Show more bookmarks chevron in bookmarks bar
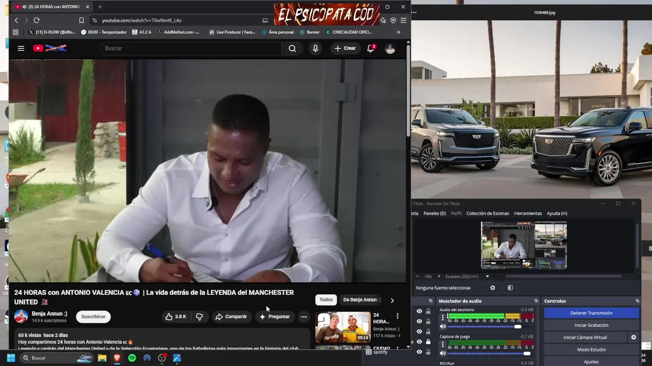Screen dimensions: 652x366 [x=398, y=32]
